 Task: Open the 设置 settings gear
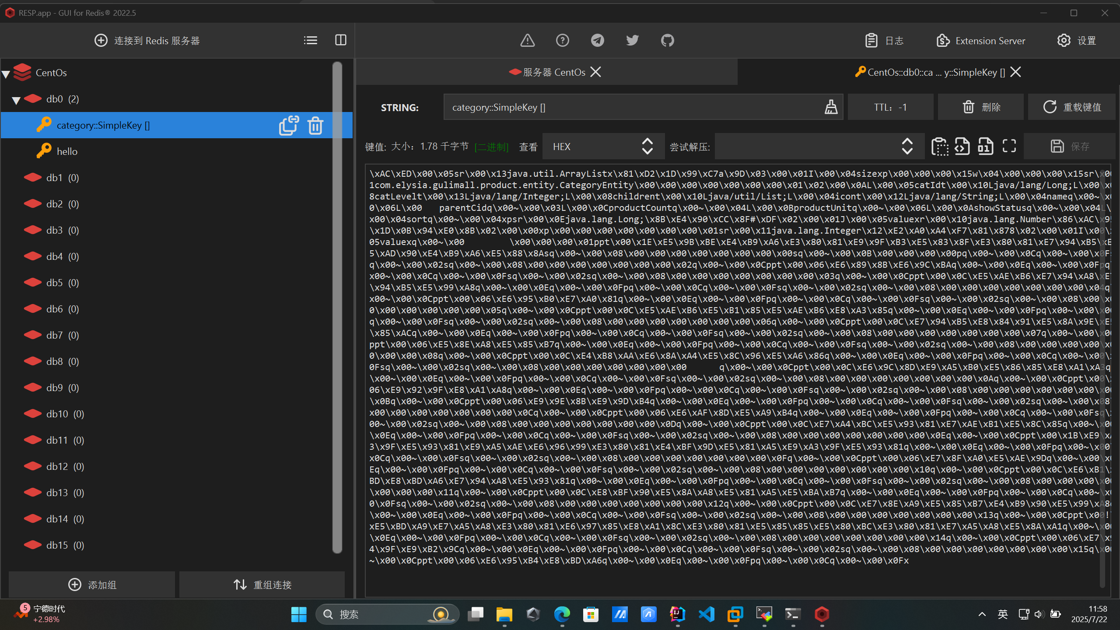(1077, 41)
